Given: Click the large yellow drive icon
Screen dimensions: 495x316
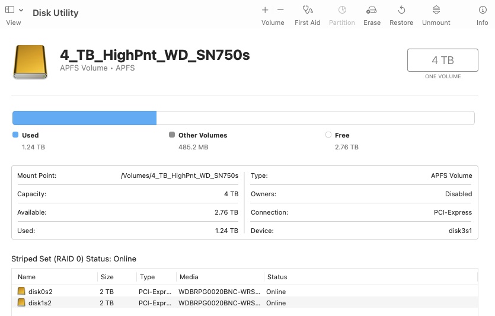Looking at the screenshot, I should tap(30, 62).
